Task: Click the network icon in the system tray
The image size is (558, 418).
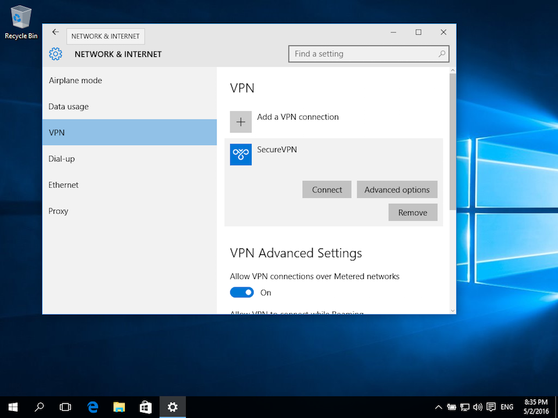Action: click(x=464, y=407)
